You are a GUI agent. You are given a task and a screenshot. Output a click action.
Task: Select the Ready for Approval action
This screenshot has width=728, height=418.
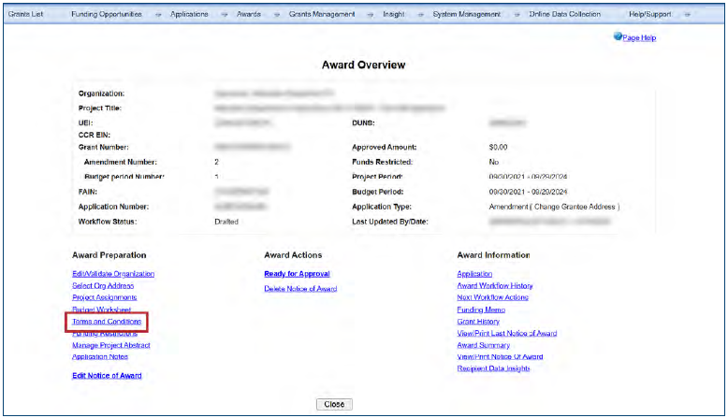pos(297,274)
